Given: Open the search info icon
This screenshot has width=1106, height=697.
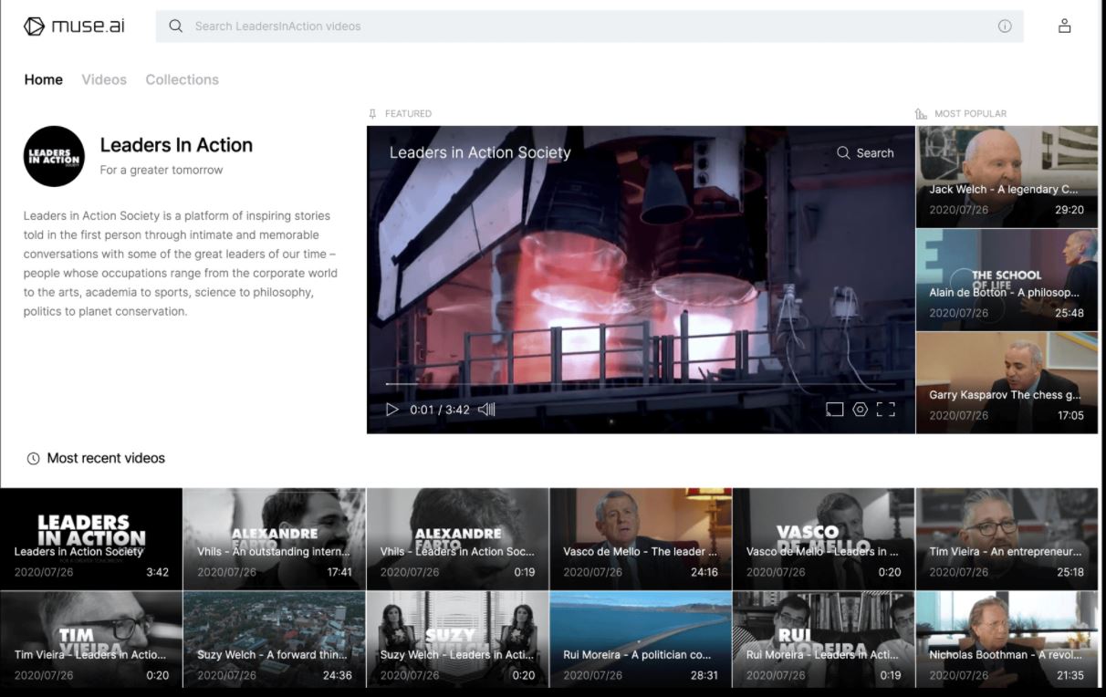Looking at the screenshot, I should pos(1005,26).
